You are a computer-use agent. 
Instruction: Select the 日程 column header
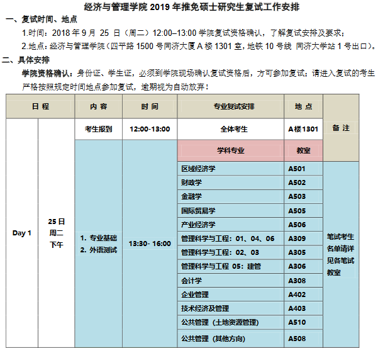[x=40, y=107]
